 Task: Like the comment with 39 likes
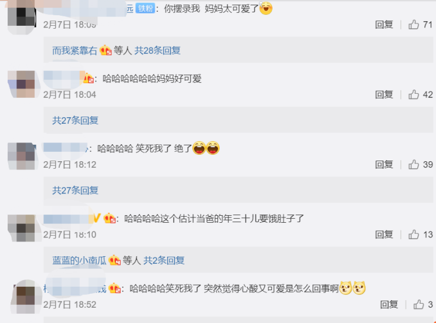coord(414,164)
